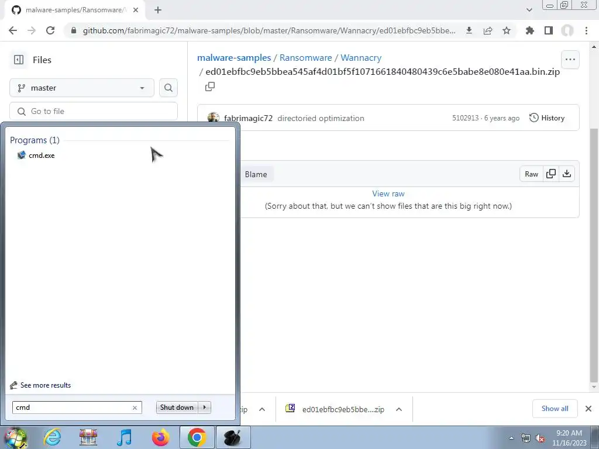Image resolution: width=599 pixels, height=449 pixels.
Task: Click the browser back arrow
Action: coord(13,30)
